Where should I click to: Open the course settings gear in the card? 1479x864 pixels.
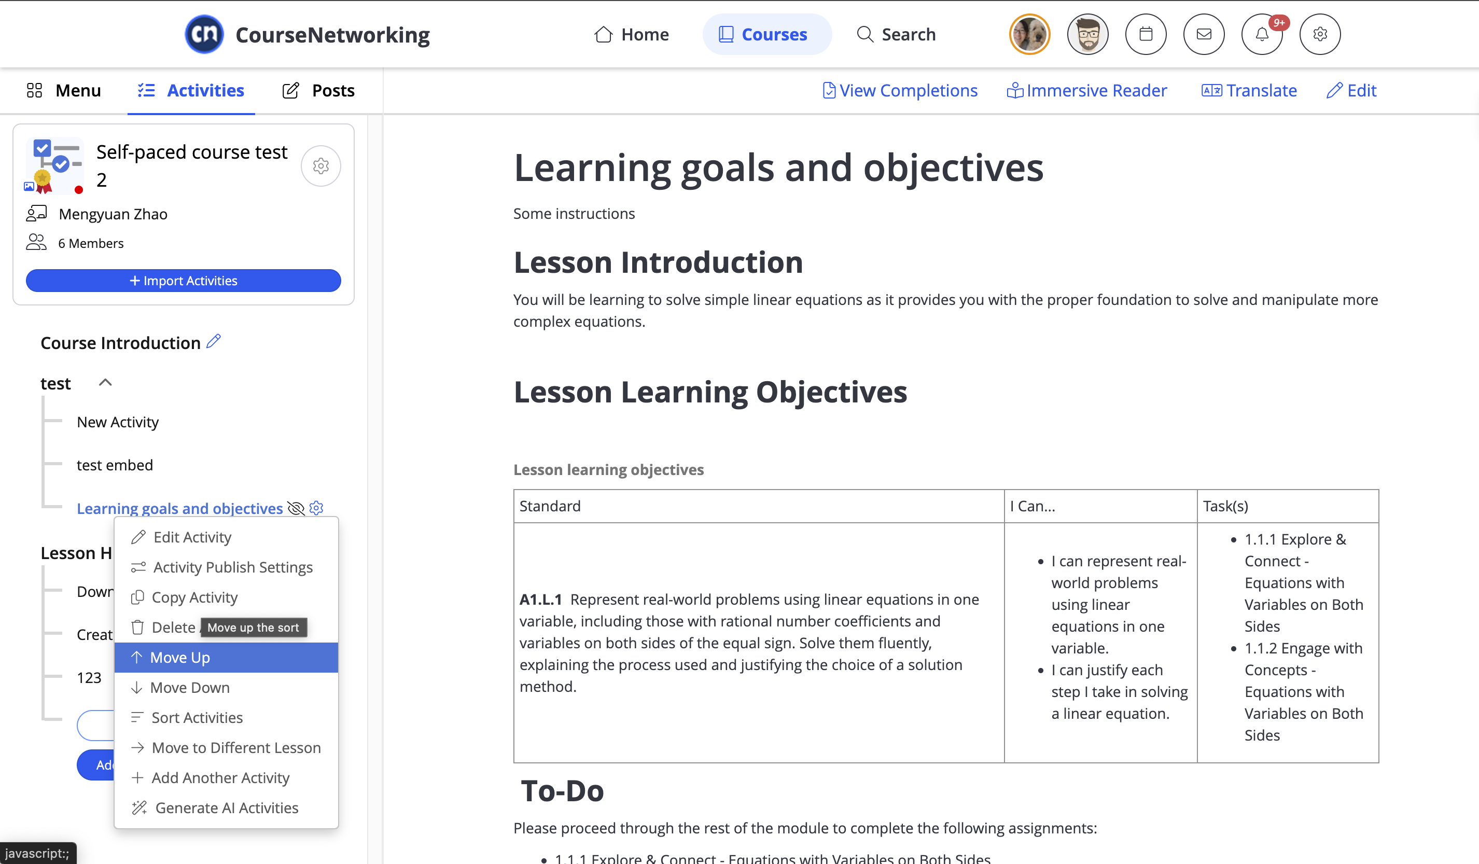click(320, 166)
